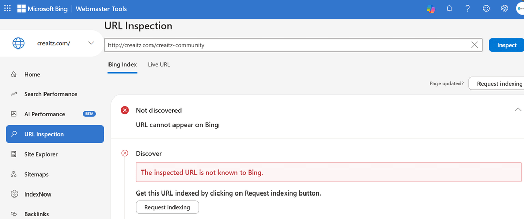Viewport: 524px width, 219px height.
Task: Expand the creaitz.com site selector
Action: click(91, 43)
